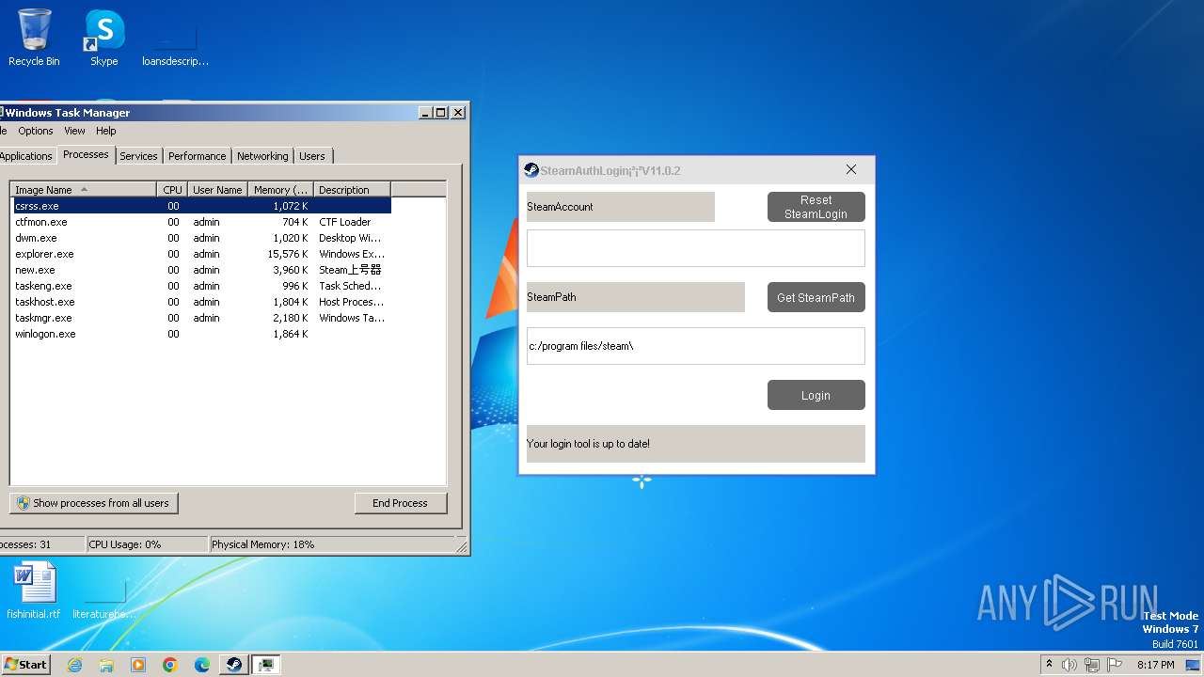Click the Reset SteamLogin button
Viewport: 1204px width, 677px height.
coord(816,207)
